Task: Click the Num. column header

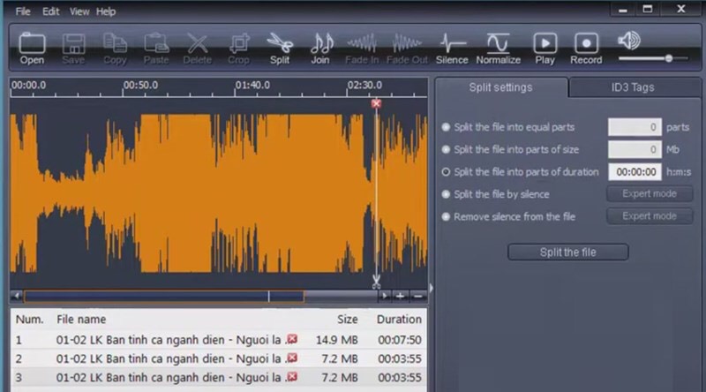Action: [x=30, y=320]
